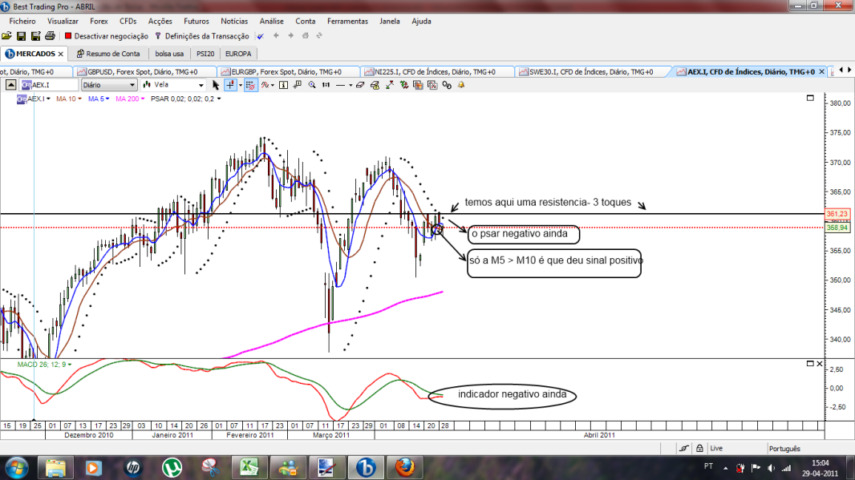
Task: Open Excel from the taskbar
Action: click(249, 467)
